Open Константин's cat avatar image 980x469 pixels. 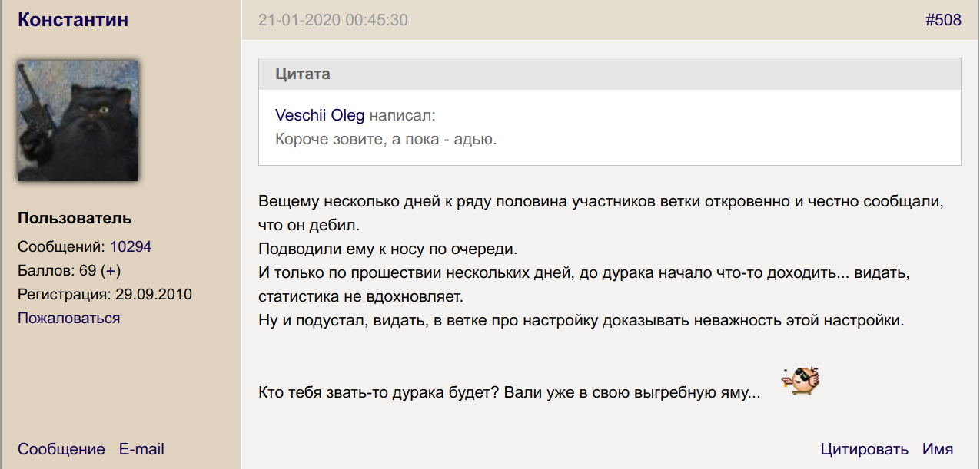point(78,121)
